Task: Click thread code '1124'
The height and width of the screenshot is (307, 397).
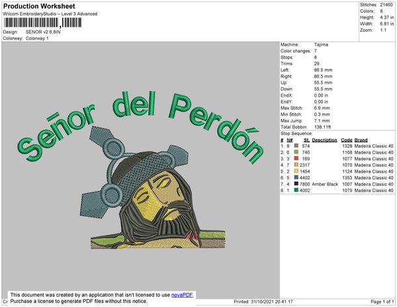Action: tap(347, 171)
